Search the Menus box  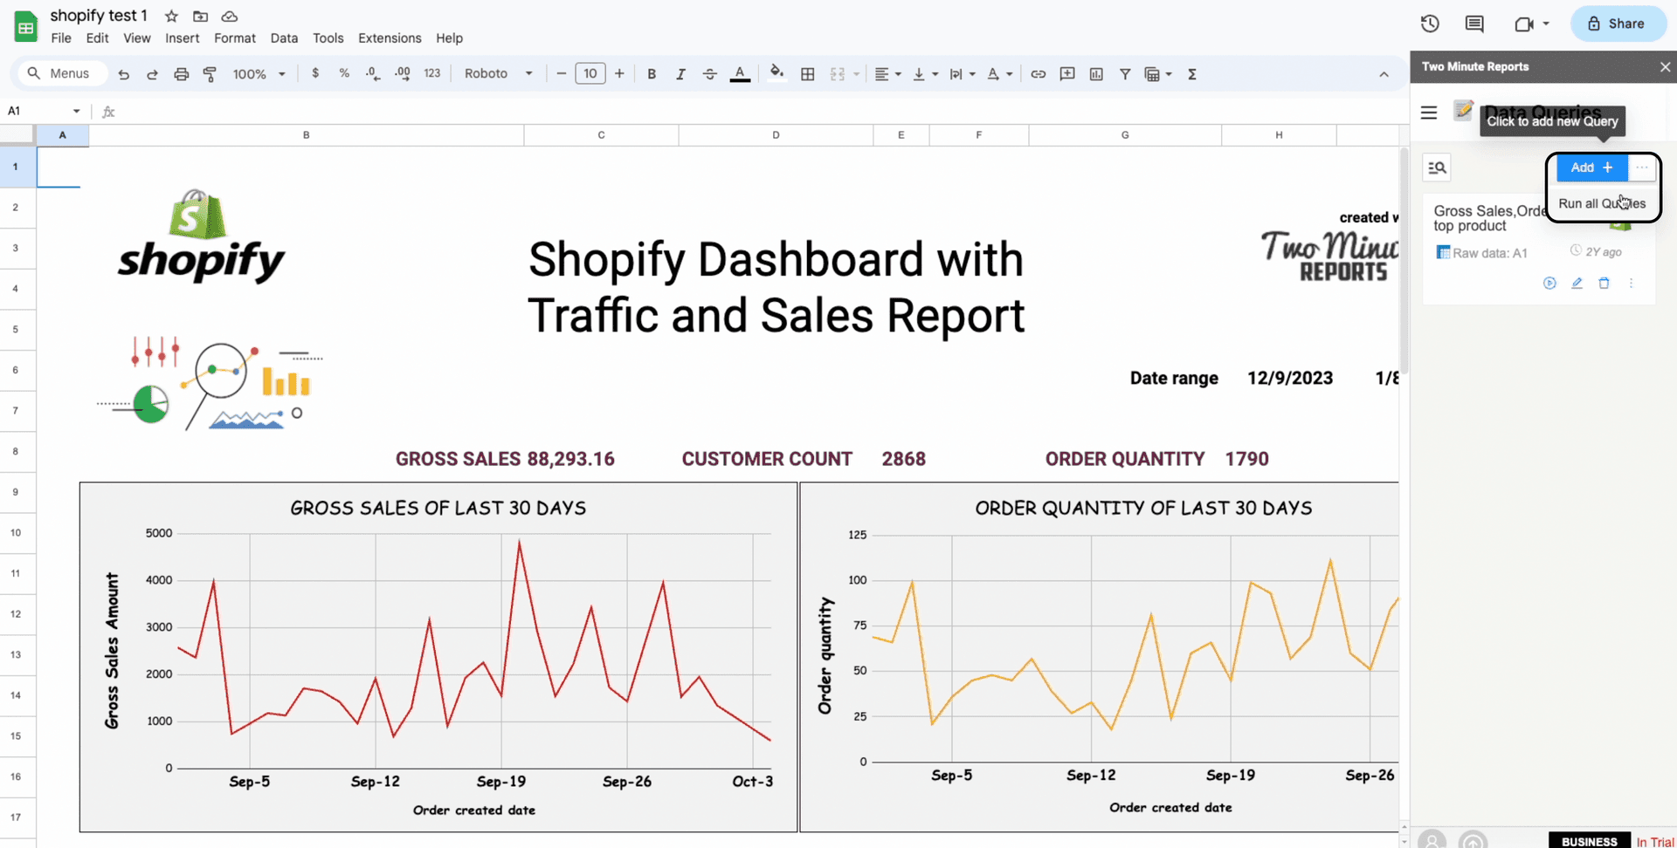tap(61, 73)
